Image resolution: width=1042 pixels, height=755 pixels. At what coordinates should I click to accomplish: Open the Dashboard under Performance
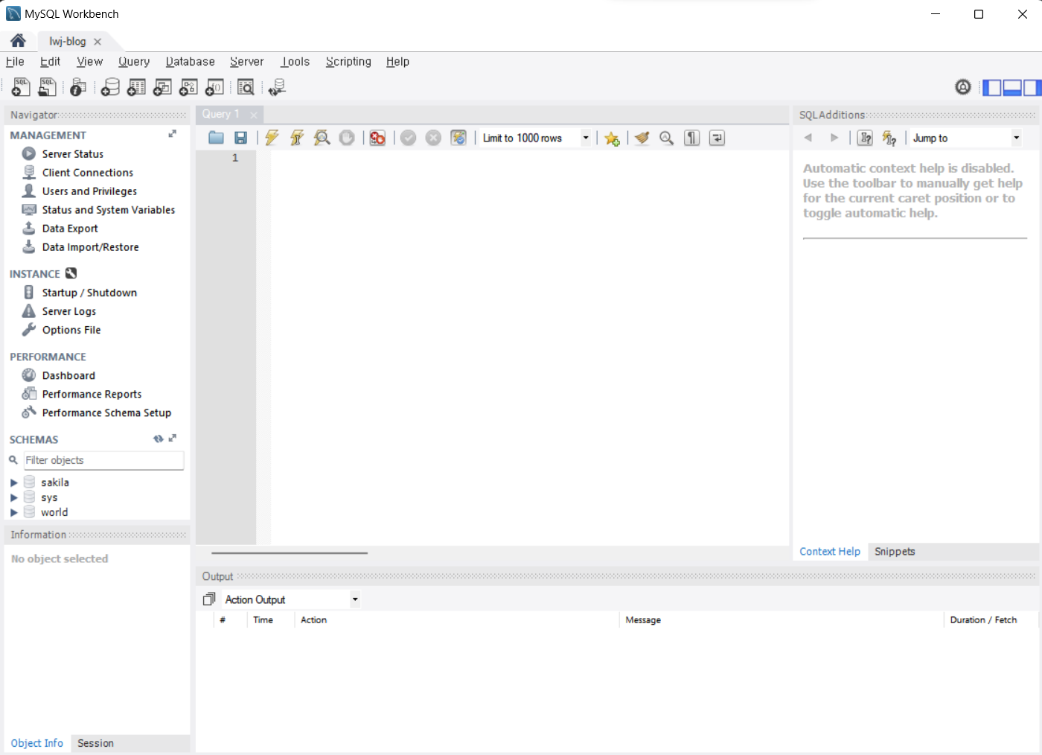pos(68,376)
